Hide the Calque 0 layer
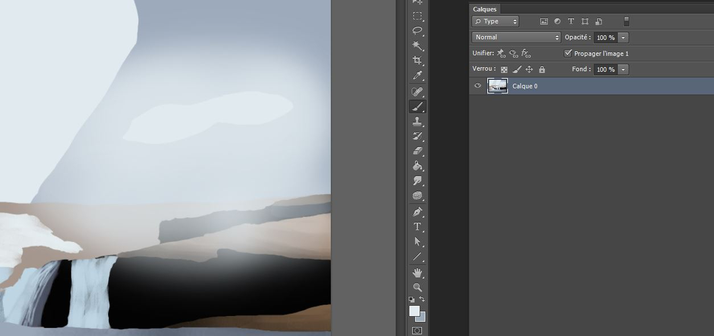Screen dimensions: 714x336 (478, 86)
